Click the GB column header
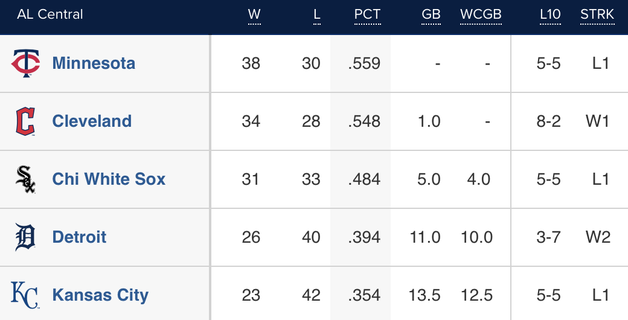628x320 pixels. click(x=431, y=14)
